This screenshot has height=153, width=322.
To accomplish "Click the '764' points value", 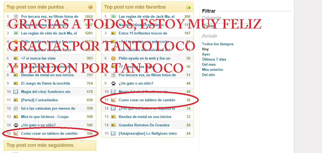I will tap(90, 84).
